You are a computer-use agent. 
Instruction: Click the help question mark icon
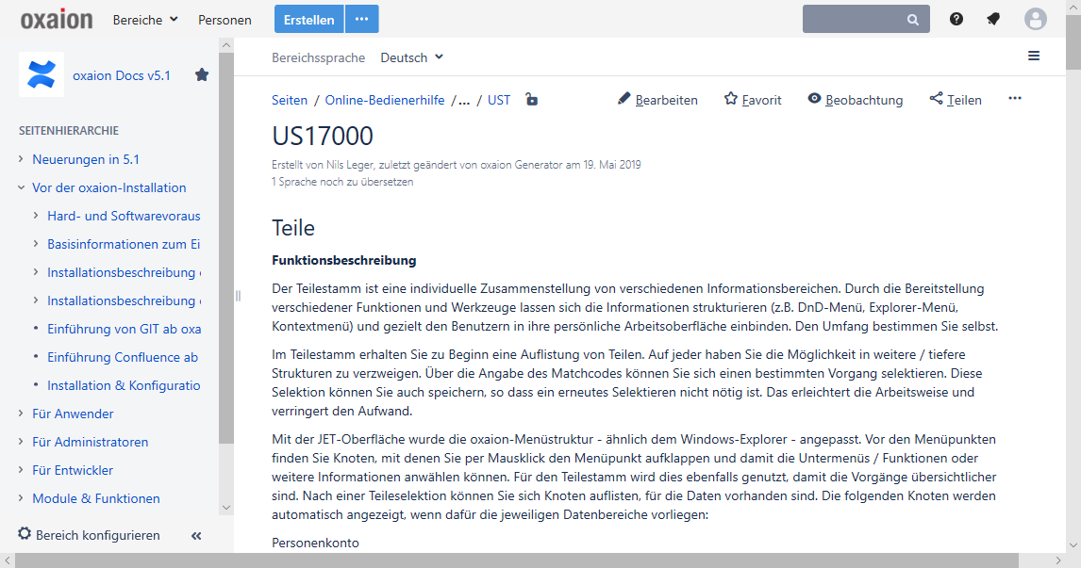tap(956, 19)
